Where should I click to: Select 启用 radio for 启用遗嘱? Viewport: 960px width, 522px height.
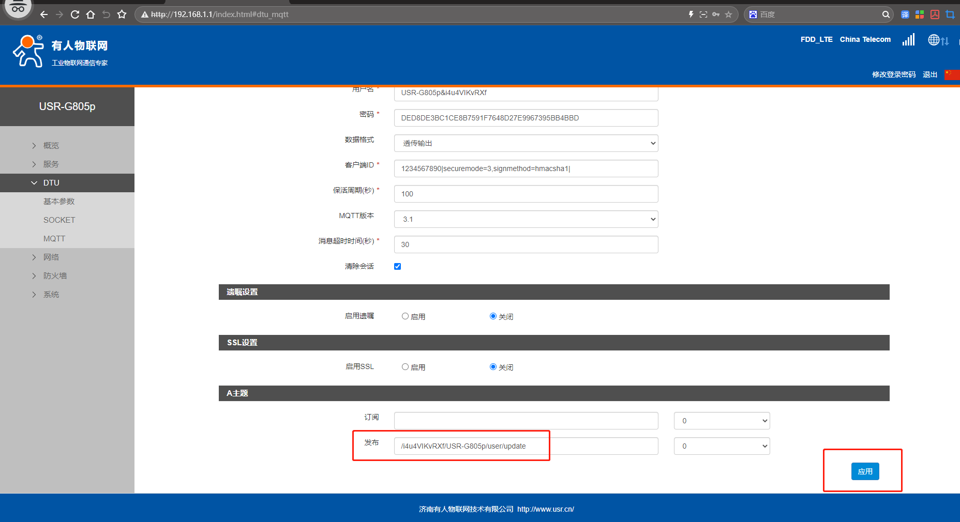pyautogui.click(x=406, y=316)
